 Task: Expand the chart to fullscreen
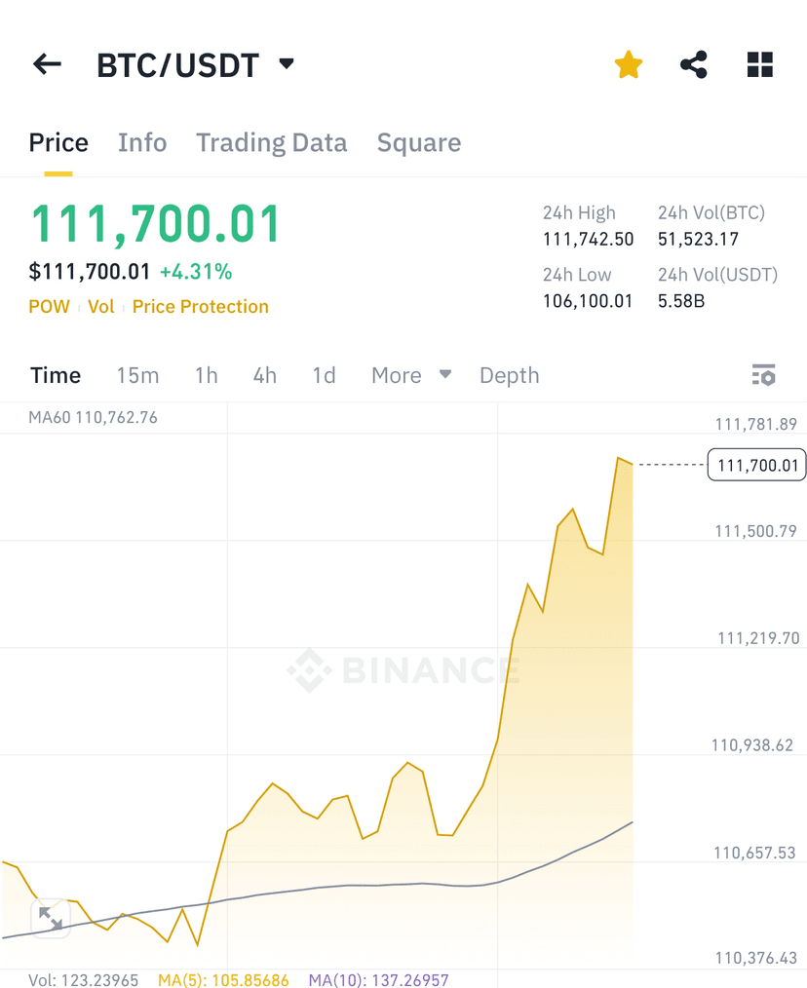point(51,918)
